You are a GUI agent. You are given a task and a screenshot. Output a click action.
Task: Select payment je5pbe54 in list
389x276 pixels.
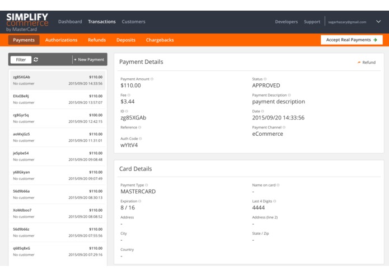[x=58, y=156]
